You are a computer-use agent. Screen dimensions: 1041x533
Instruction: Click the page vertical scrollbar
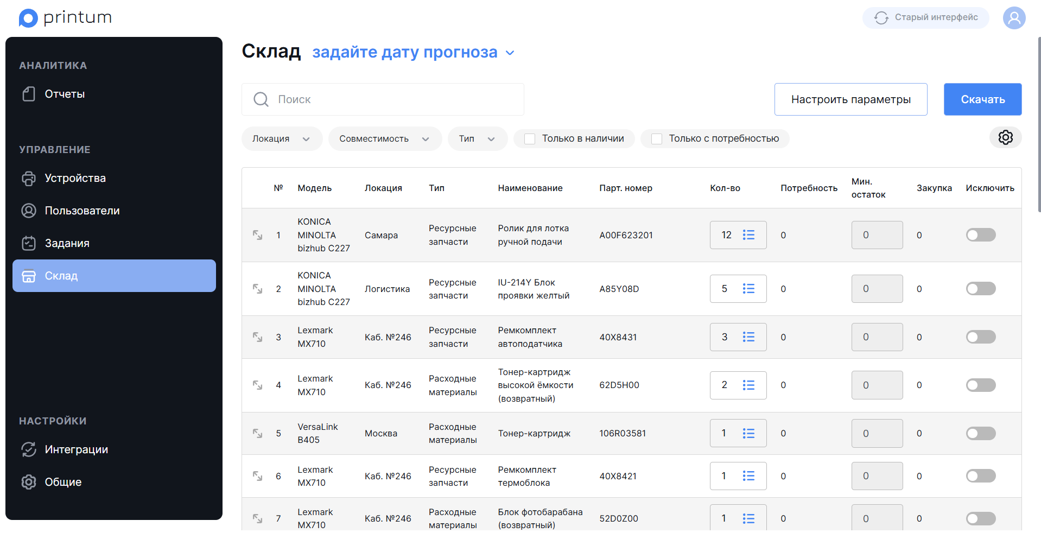coord(1039,125)
